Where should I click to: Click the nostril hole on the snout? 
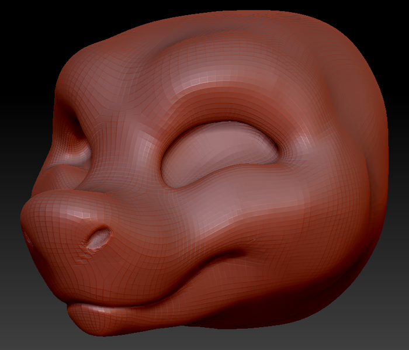point(98,238)
